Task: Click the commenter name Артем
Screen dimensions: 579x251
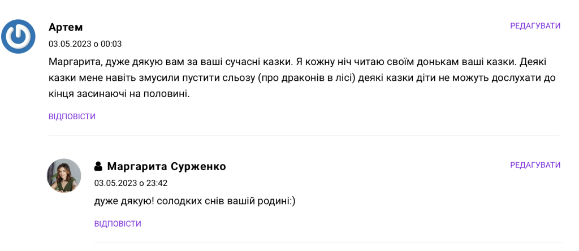Action: pos(66,27)
